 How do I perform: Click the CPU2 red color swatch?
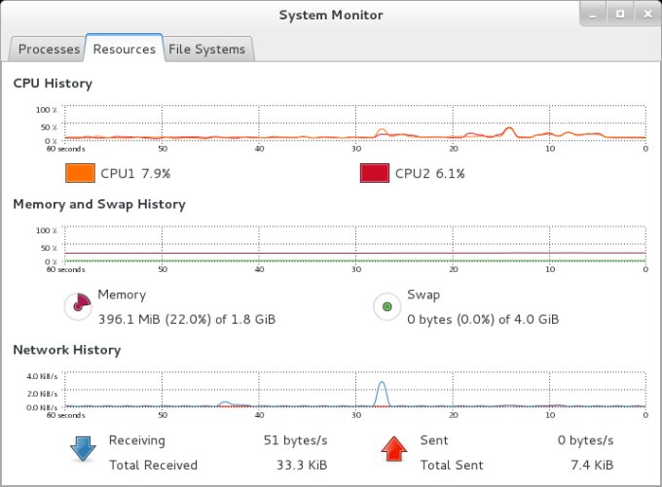pos(374,174)
